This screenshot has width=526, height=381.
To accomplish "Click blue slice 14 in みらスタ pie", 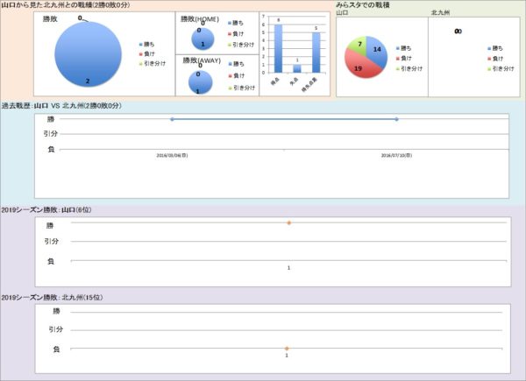I will (376, 50).
